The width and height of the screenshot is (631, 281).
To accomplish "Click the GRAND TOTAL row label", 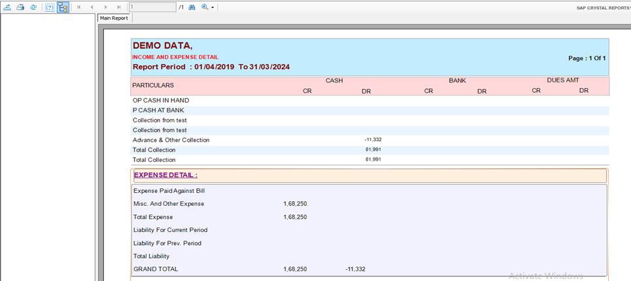I will click(x=156, y=269).
